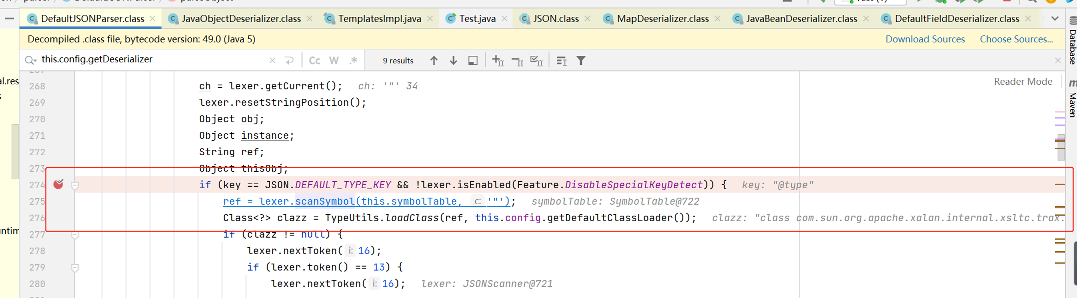This screenshot has width=1077, height=298.
Task: Open search filter options funnel
Action: 581,60
